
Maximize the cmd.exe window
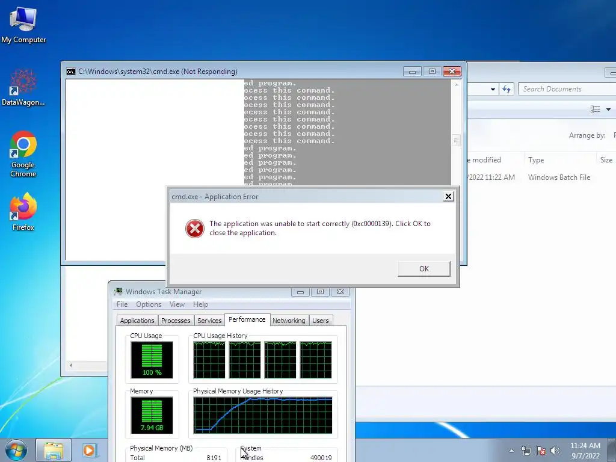coord(432,72)
